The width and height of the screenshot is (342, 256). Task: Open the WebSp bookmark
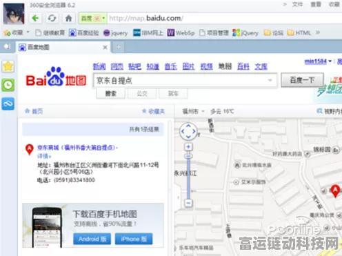[x=181, y=33]
